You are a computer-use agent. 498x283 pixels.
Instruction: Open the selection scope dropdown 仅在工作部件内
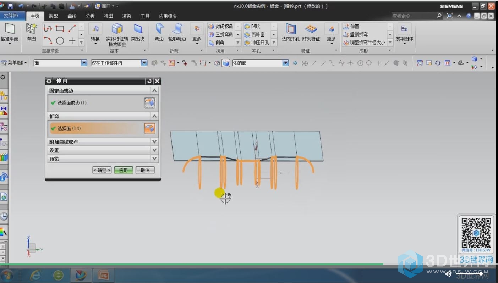(119, 63)
